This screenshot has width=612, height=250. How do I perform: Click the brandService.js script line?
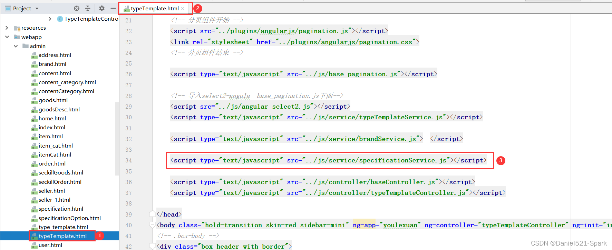(x=316, y=139)
